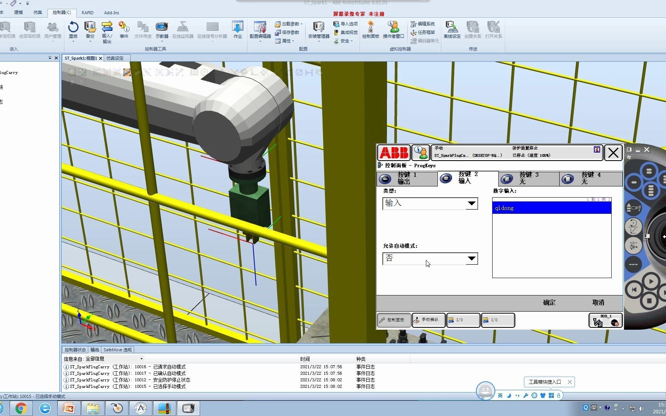
Task: Open the 类型 type dropdown showing 输入
Action: click(x=430, y=203)
